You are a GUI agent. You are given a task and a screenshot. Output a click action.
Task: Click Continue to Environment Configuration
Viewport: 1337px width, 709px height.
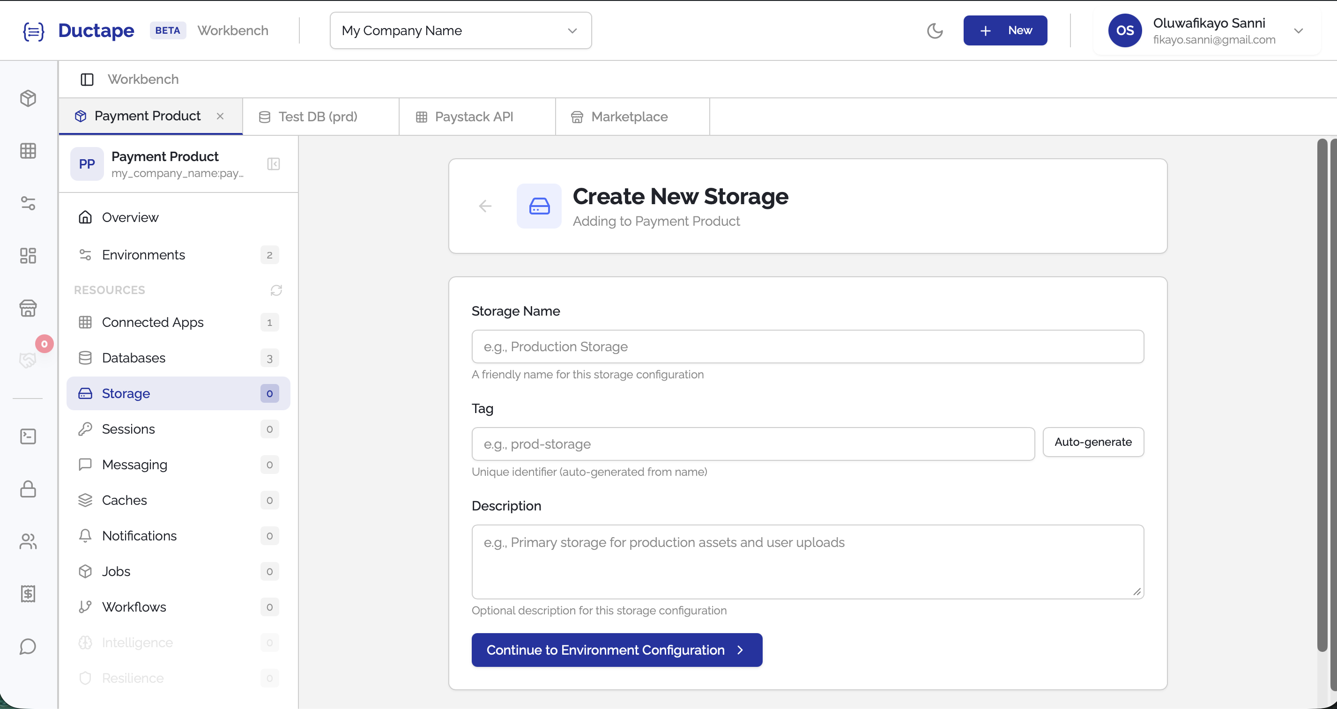coord(616,650)
